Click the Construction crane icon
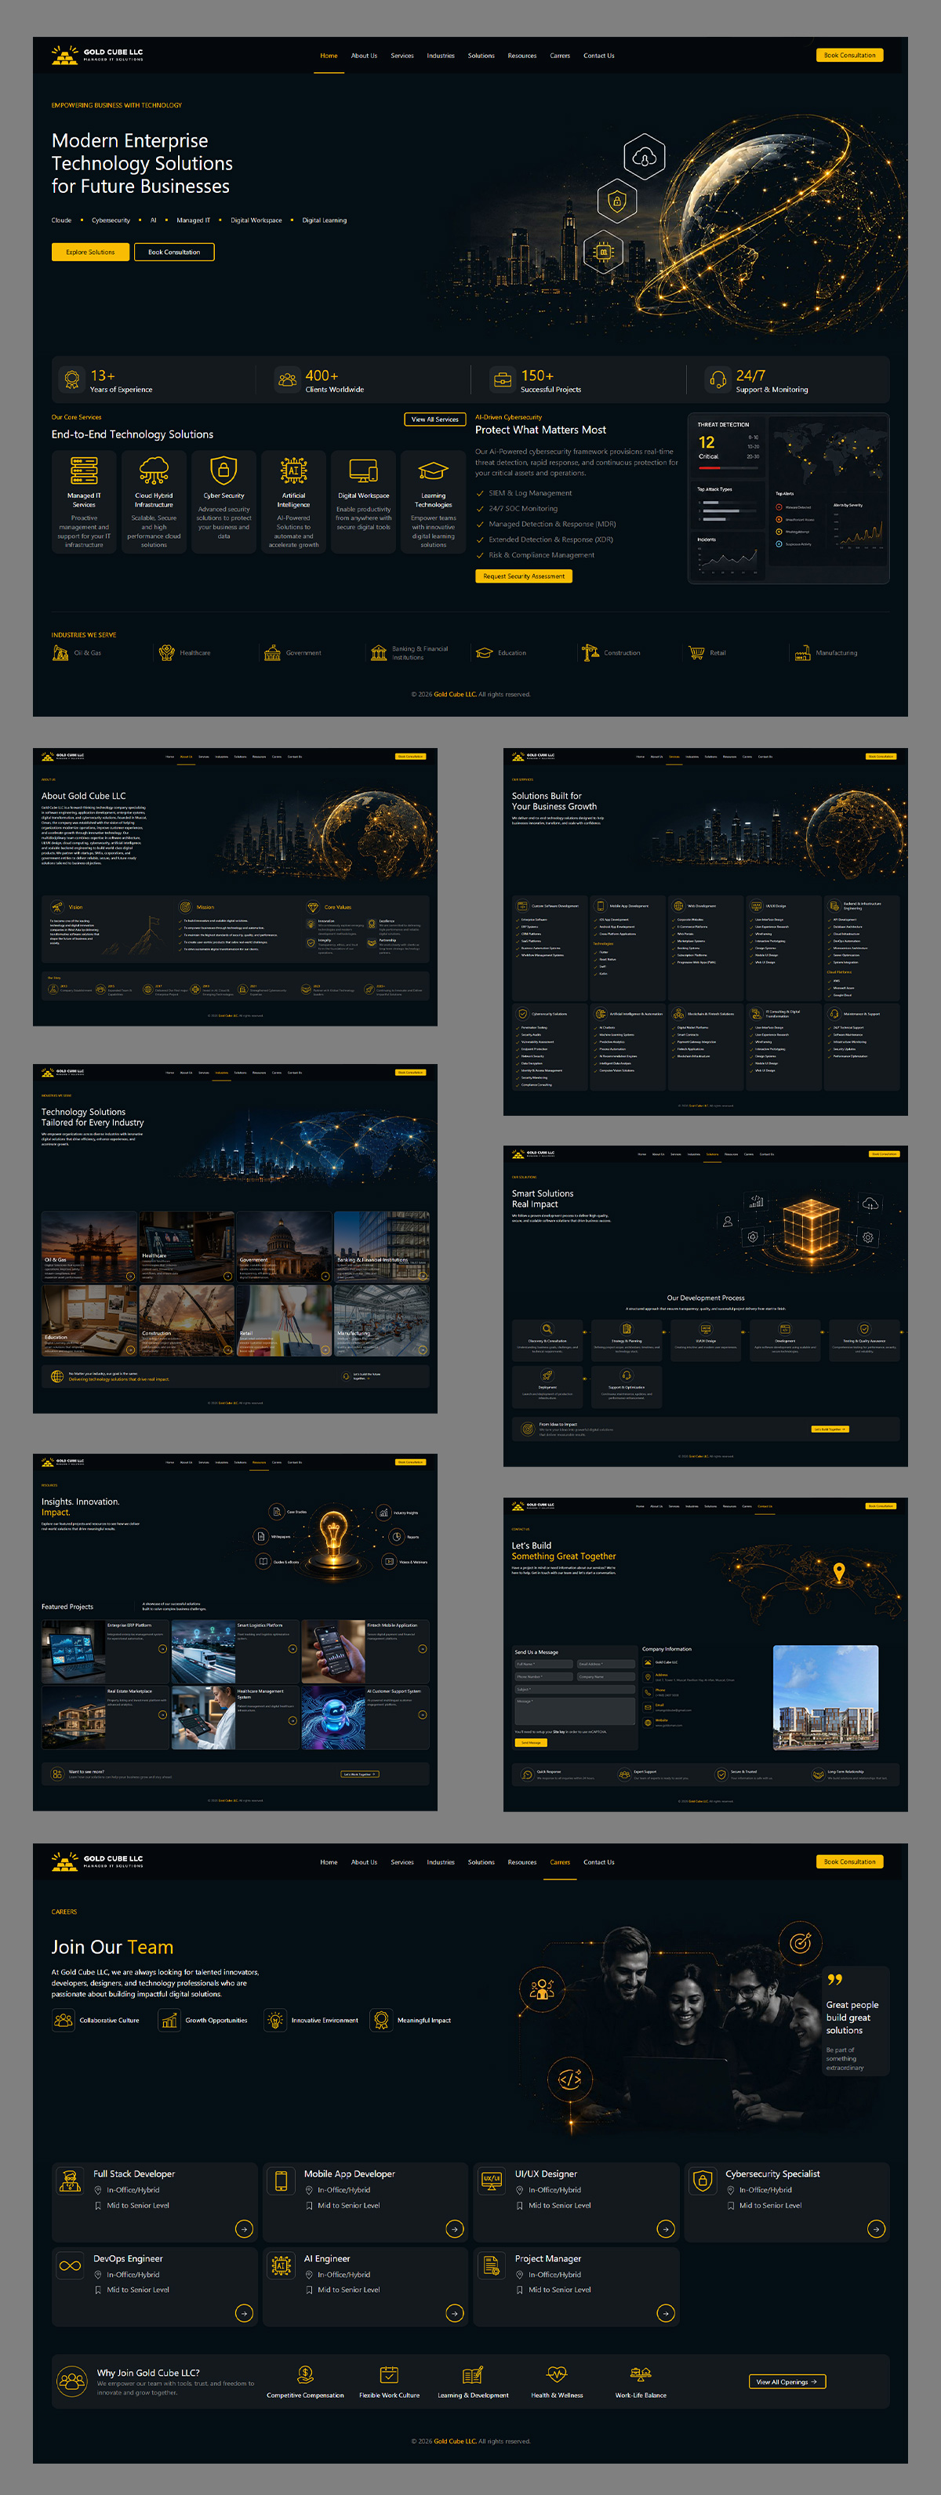Image resolution: width=941 pixels, height=2495 pixels. click(590, 653)
